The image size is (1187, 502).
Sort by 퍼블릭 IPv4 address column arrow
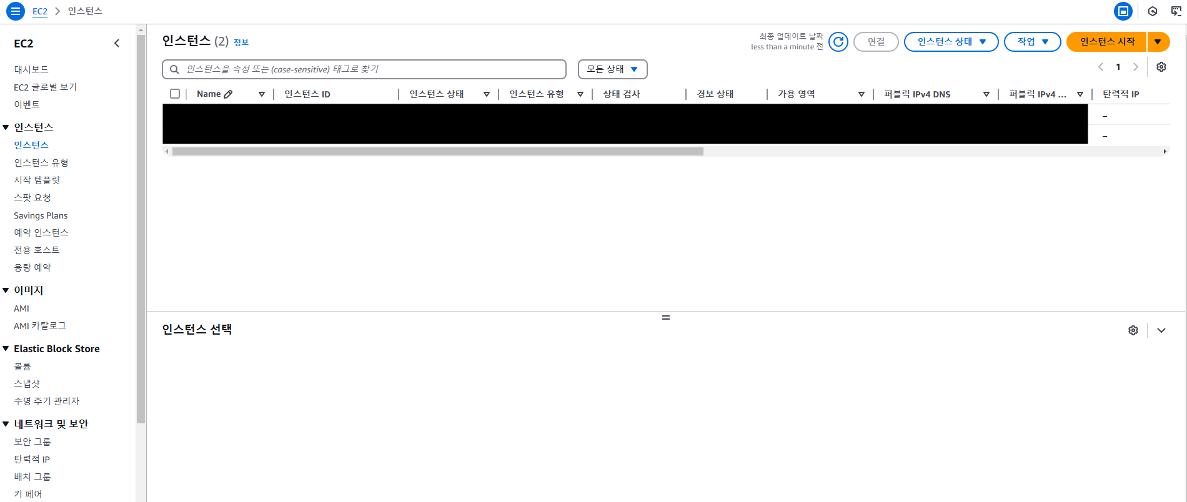click(1080, 94)
